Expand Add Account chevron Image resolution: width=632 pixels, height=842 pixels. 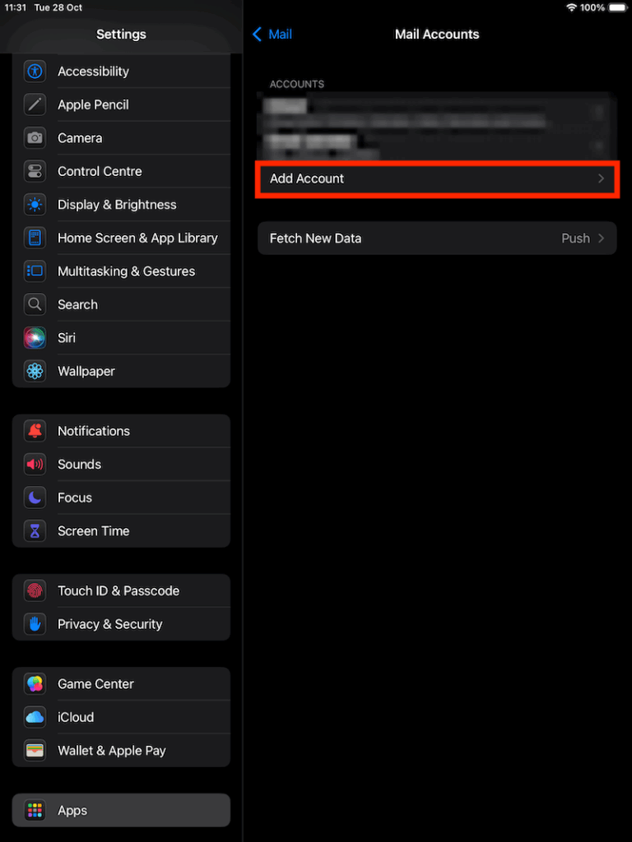coord(602,178)
